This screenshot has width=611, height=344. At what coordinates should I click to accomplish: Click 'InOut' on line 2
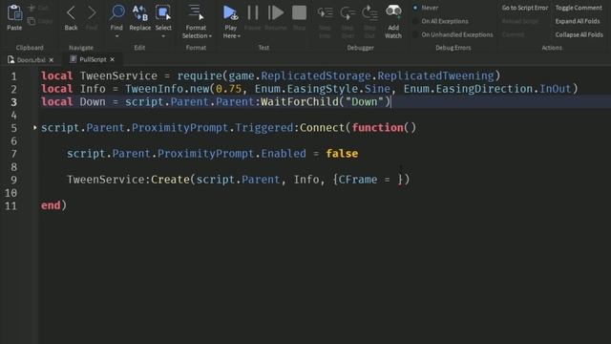[x=555, y=89]
